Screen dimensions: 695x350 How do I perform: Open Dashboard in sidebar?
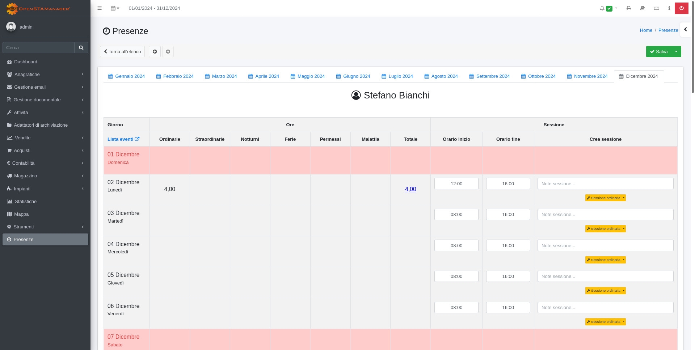tap(45, 62)
